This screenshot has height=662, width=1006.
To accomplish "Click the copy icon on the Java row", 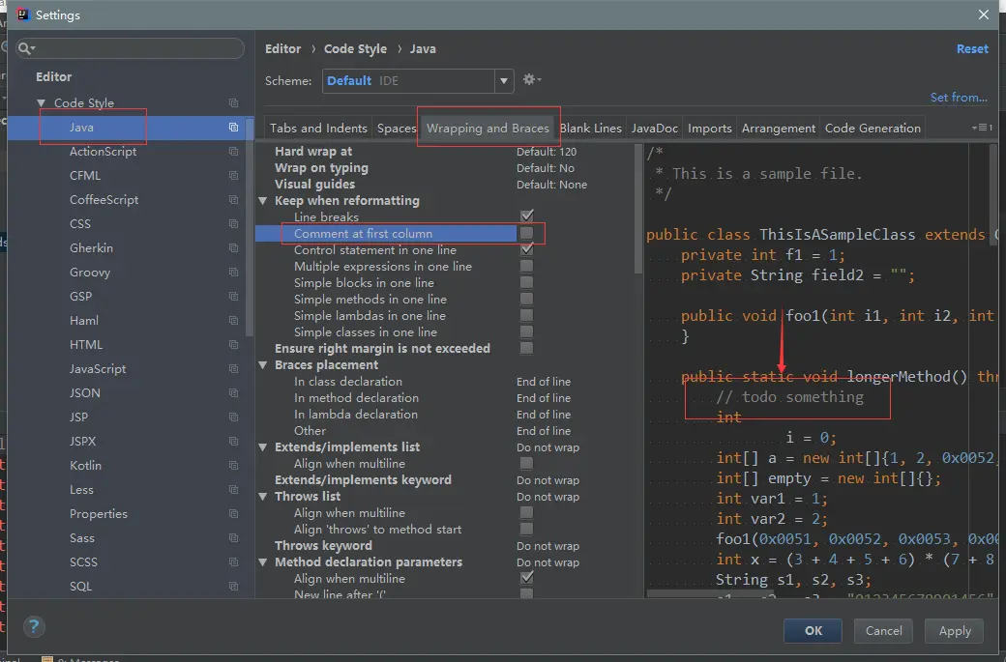I will coord(233,127).
